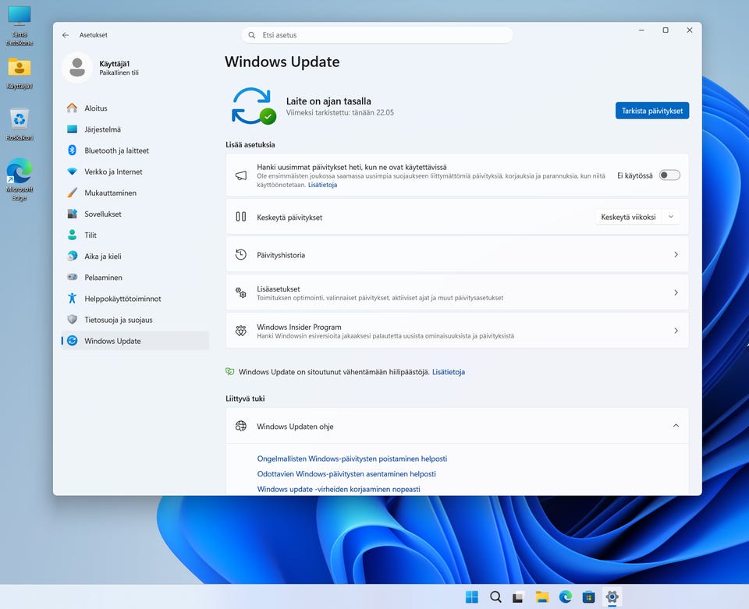Open Tietosuoja ja suojaus page

pyautogui.click(x=135, y=319)
